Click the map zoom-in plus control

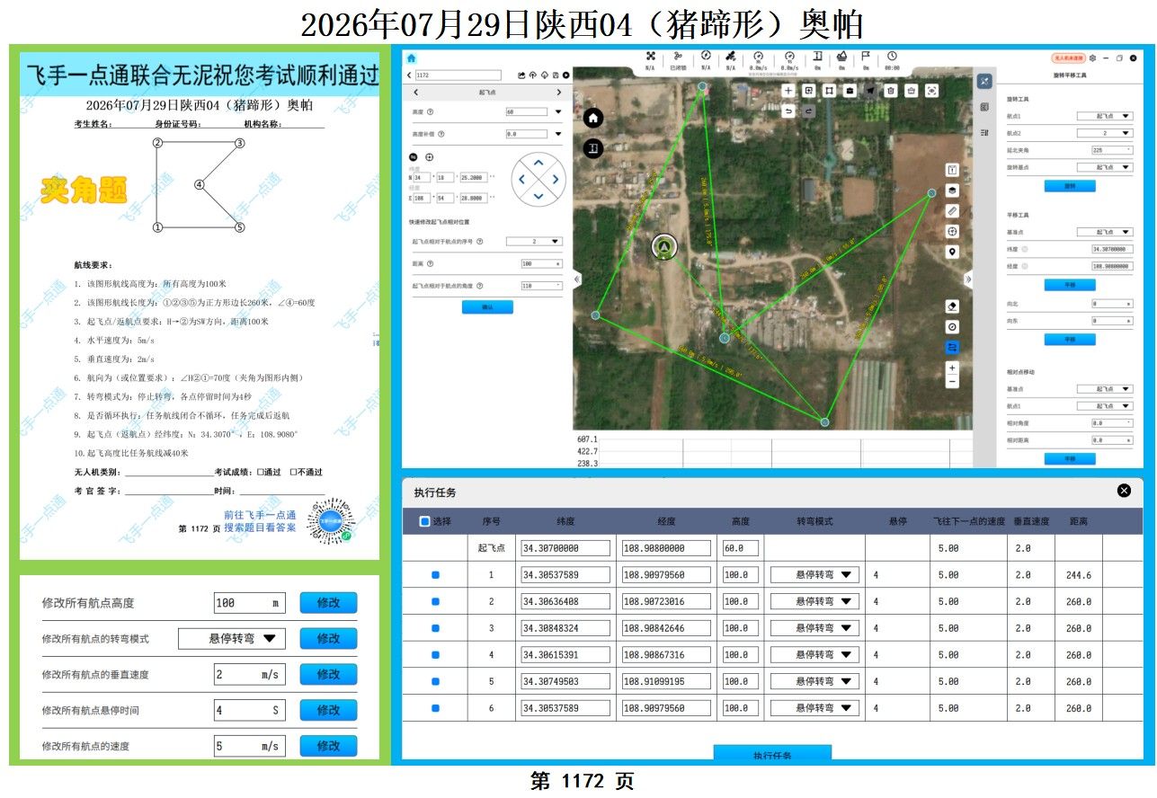click(953, 368)
